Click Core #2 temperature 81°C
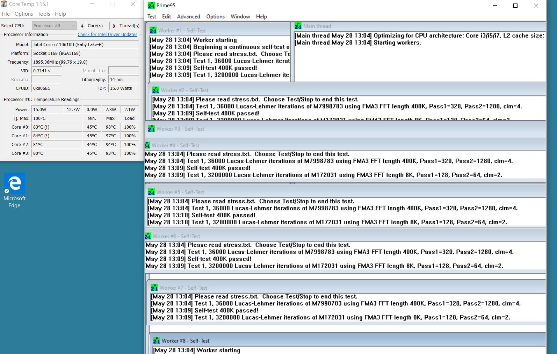The image size is (557, 354). click(x=57, y=145)
